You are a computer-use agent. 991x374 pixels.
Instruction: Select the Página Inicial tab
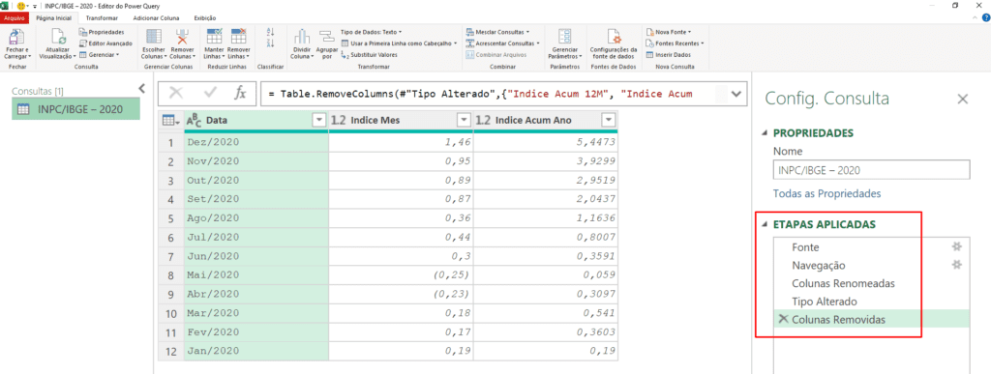55,18
